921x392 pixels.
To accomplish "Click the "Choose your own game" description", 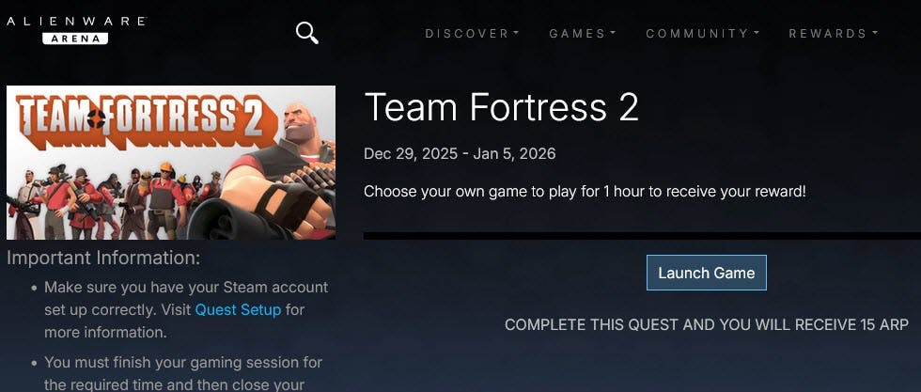I will (585, 191).
